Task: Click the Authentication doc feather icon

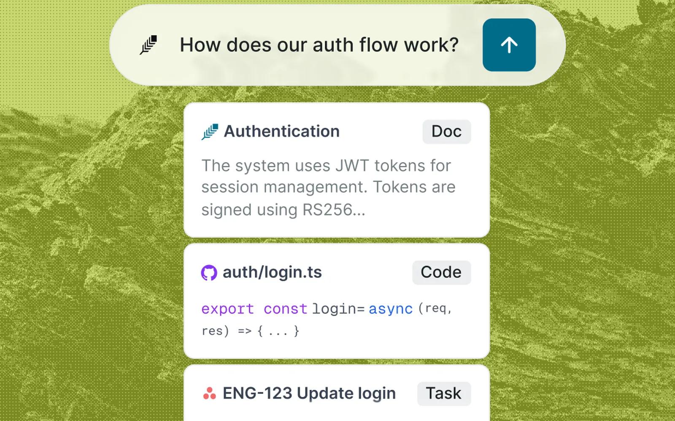Action: (210, 132)
